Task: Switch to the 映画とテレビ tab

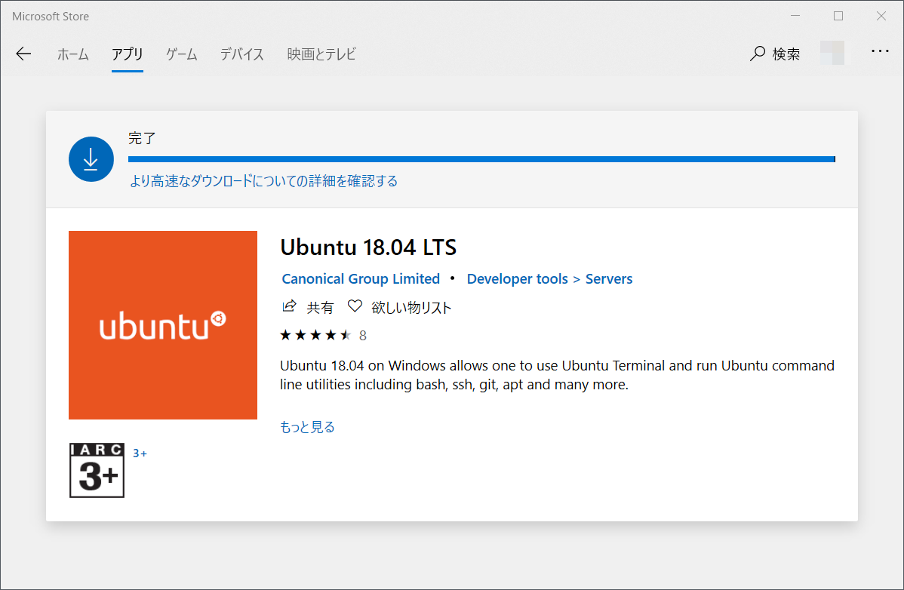Action: (321, 54)
